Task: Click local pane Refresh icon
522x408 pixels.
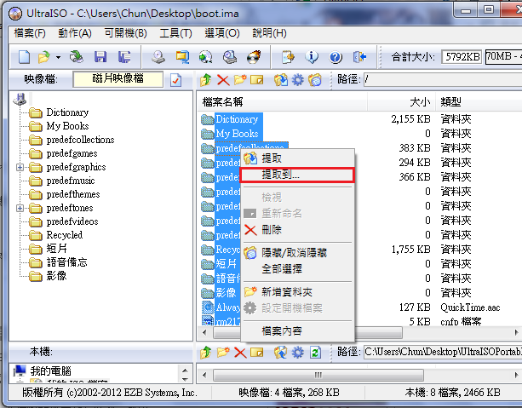Action: coord(315,353)
